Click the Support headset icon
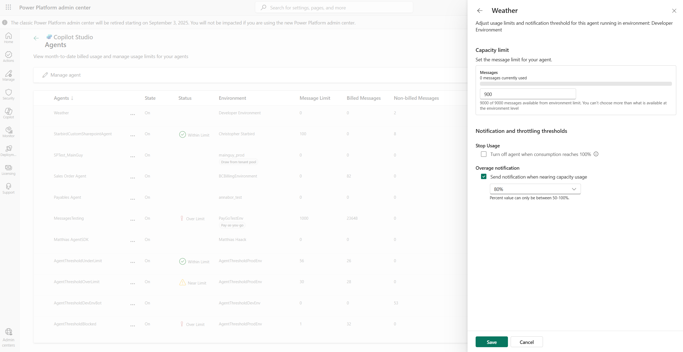The width and height of the screenshot is (683, 352). pyautogui.click(x=8, y=189)
